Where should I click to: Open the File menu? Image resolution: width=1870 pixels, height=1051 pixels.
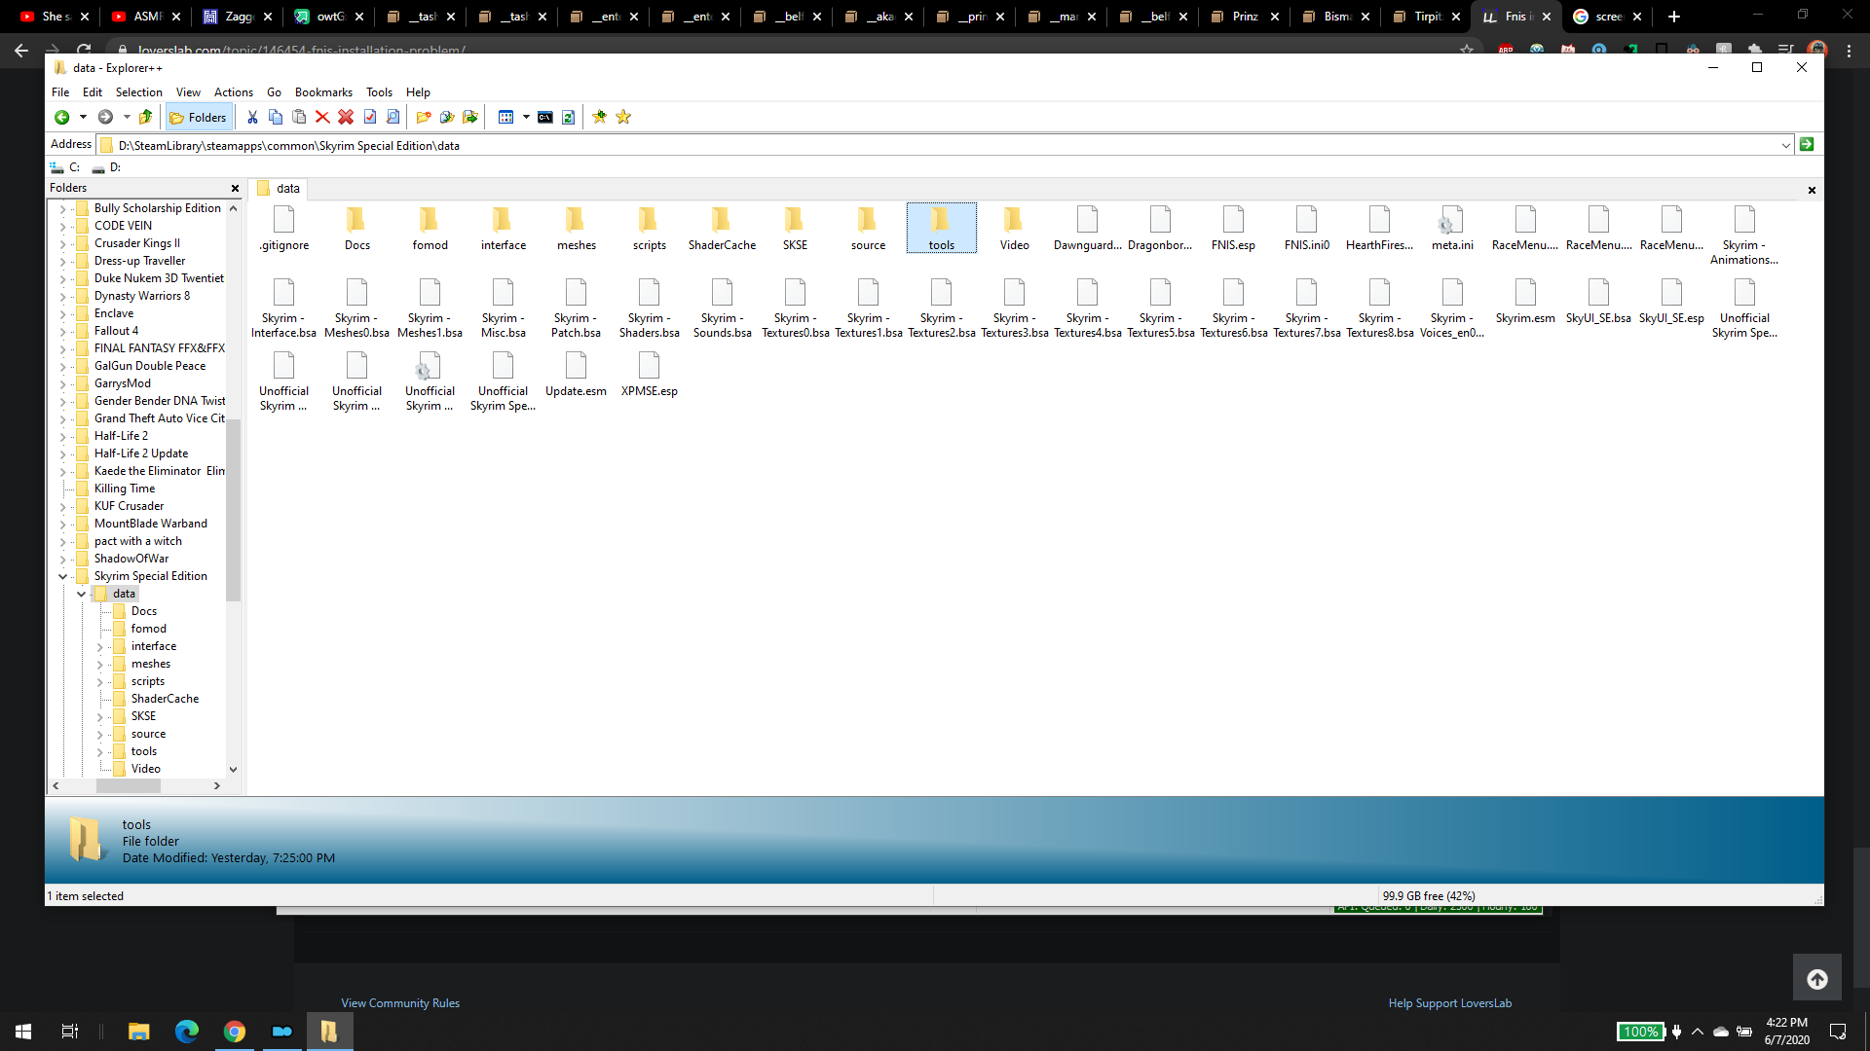tap(60, 92)
